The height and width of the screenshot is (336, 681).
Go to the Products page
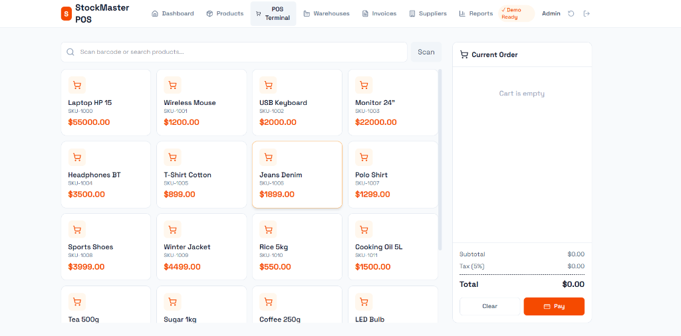(225, 13)
